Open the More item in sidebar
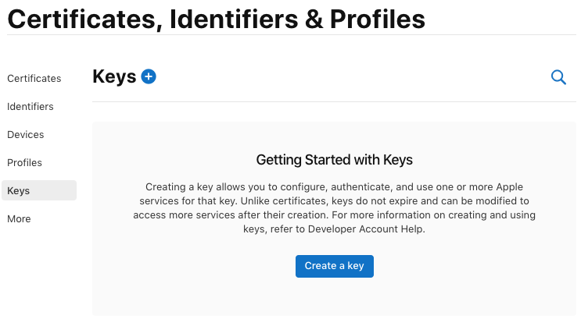581x319 pixels. (x=19, y=218)
